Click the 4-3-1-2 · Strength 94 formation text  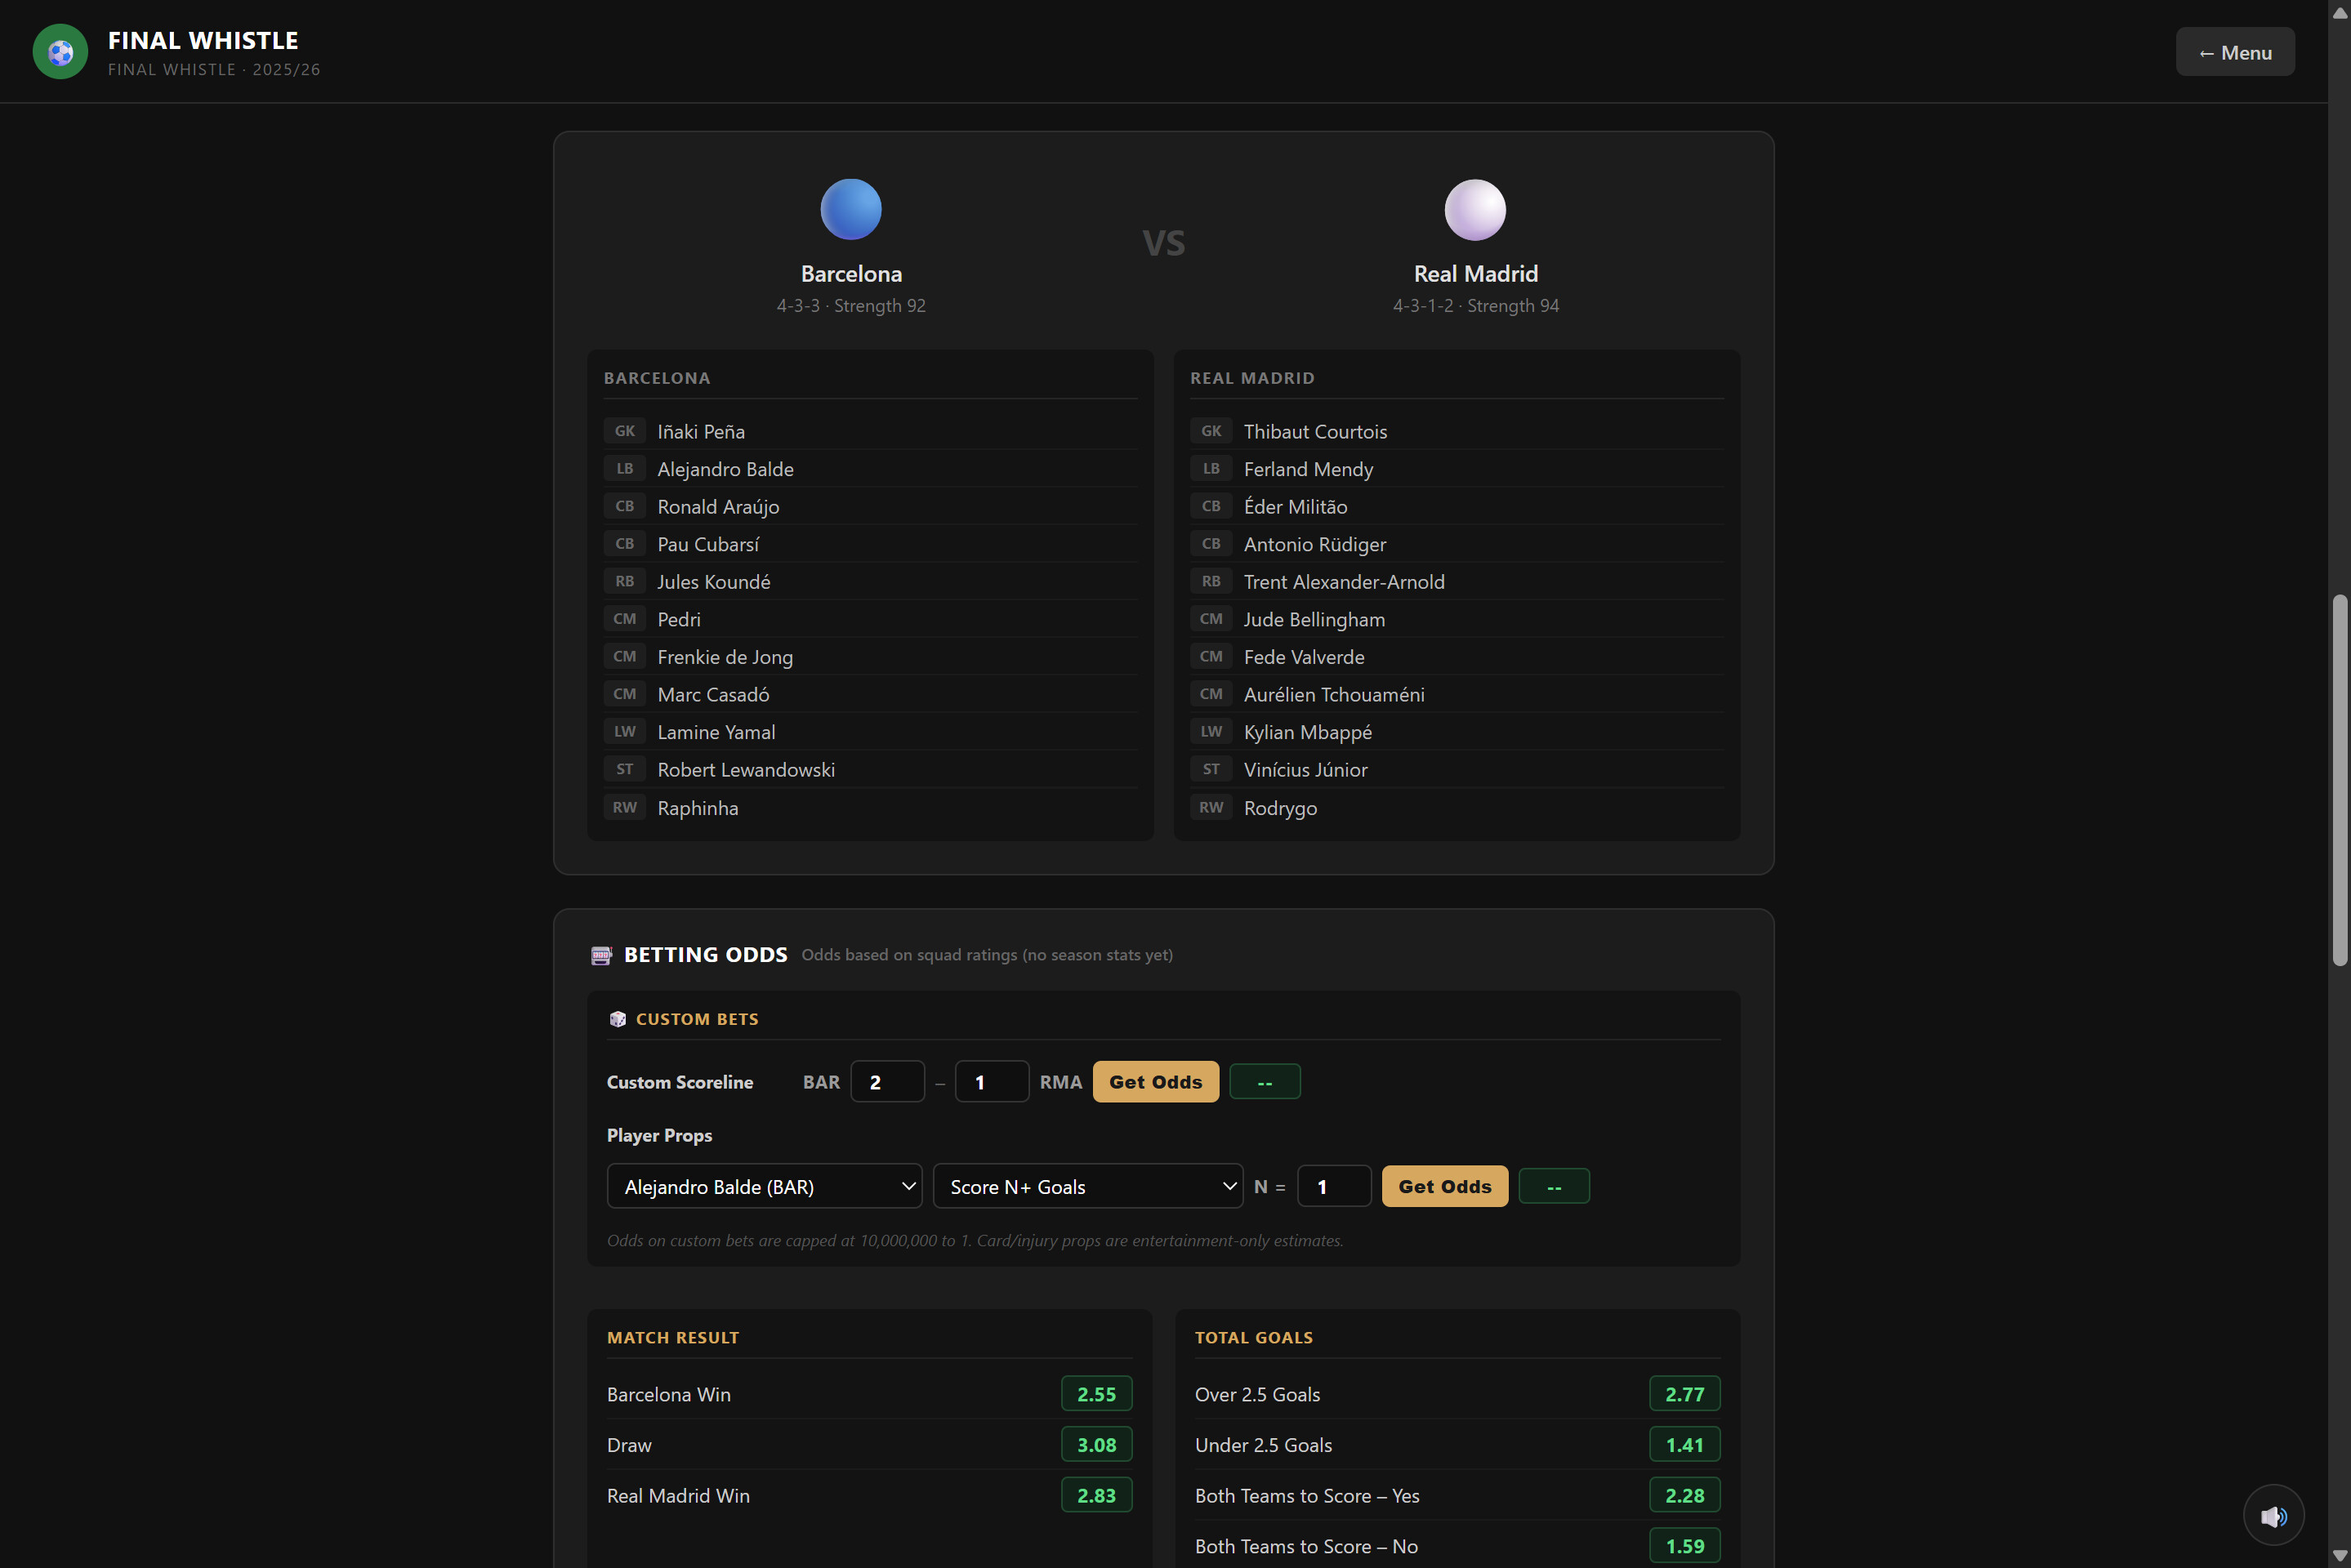click(x=1475, y=306)
